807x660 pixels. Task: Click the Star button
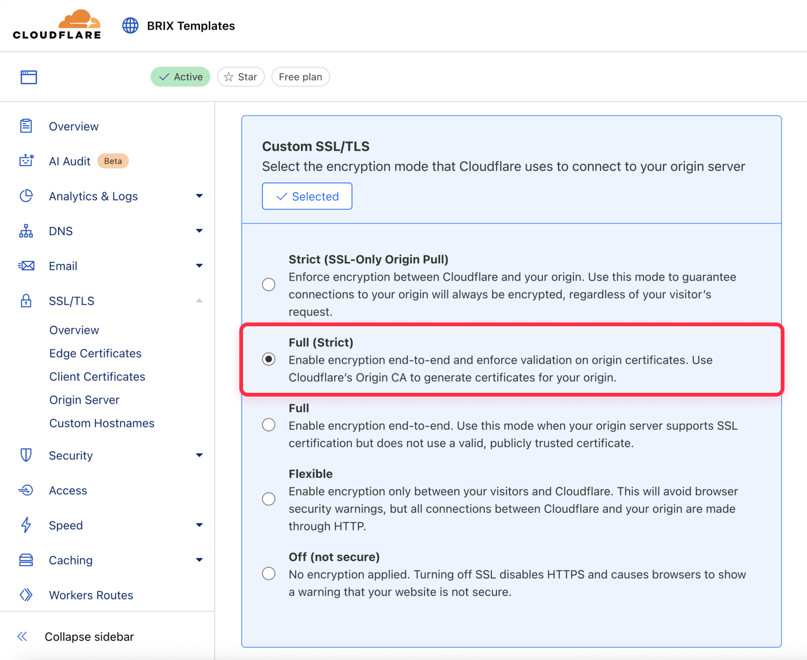[x=241, y=77]
